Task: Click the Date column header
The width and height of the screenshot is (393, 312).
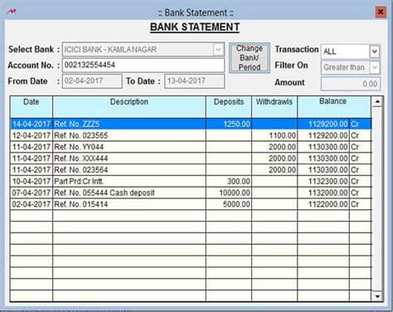Action: click(32, 107)
